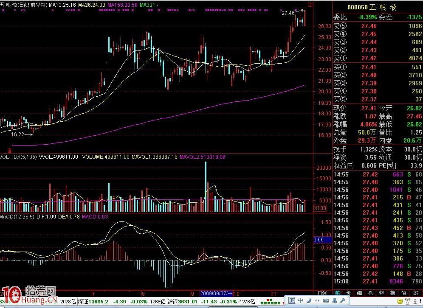Click the blue 0.66 MACD axis value label
The width and height of the screenshot is (423, 308).
tap(322, 240)
